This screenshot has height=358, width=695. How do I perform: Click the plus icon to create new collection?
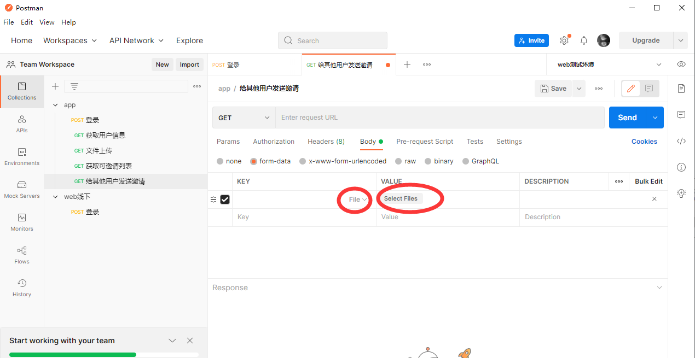coord(55,86)
